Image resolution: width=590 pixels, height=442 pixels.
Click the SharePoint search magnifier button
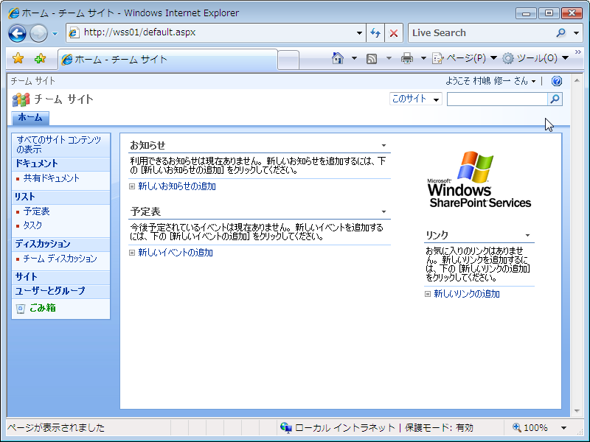(555, 99)
